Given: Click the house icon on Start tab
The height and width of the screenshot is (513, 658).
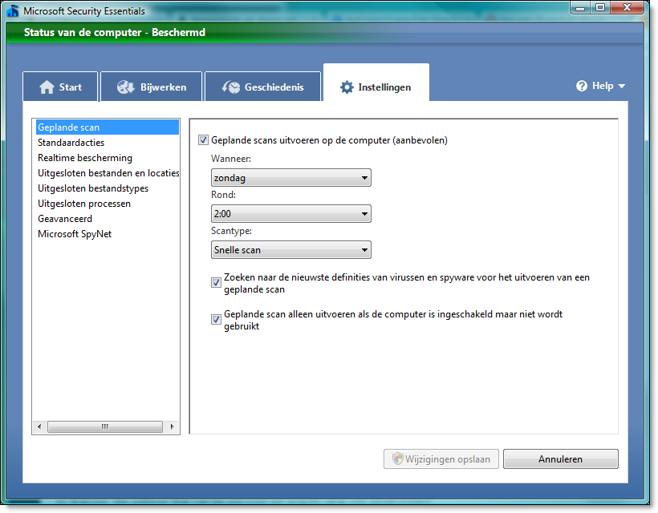Looking at the screenshot, I should coord(47,87).
